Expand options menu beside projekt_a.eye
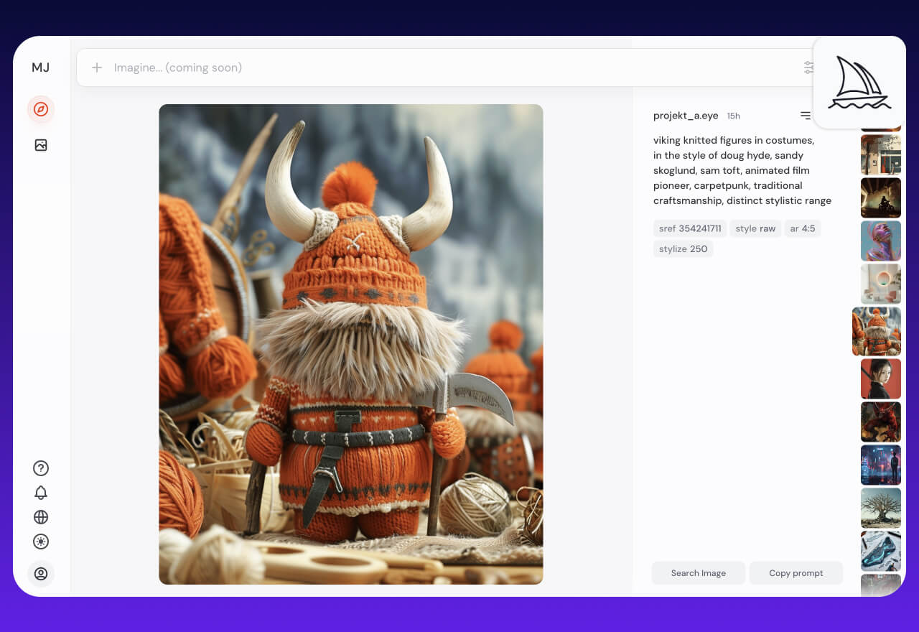919x632 pixels. point(805,116)
